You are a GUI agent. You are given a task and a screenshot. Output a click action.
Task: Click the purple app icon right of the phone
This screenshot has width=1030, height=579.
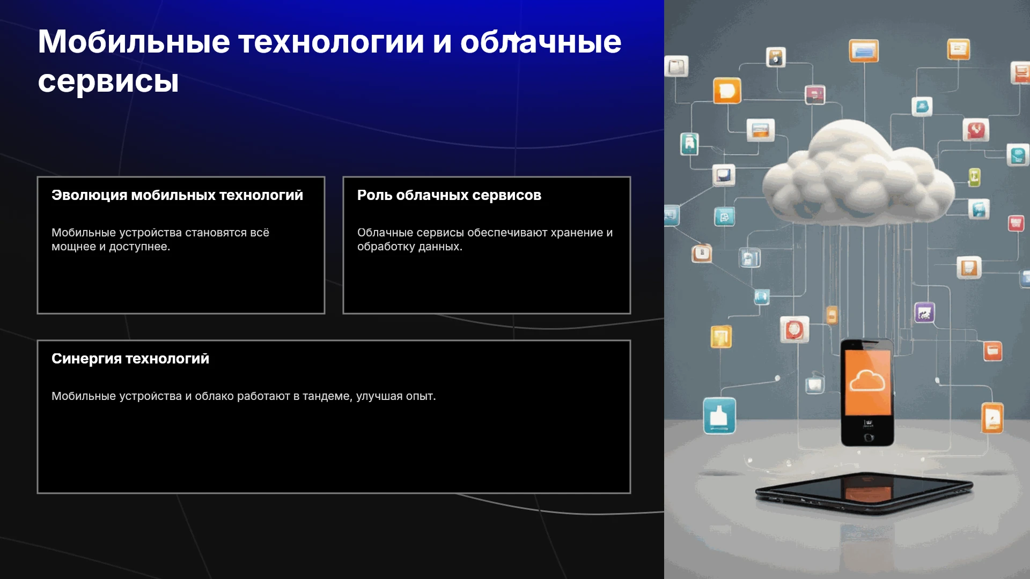point(924,313)
